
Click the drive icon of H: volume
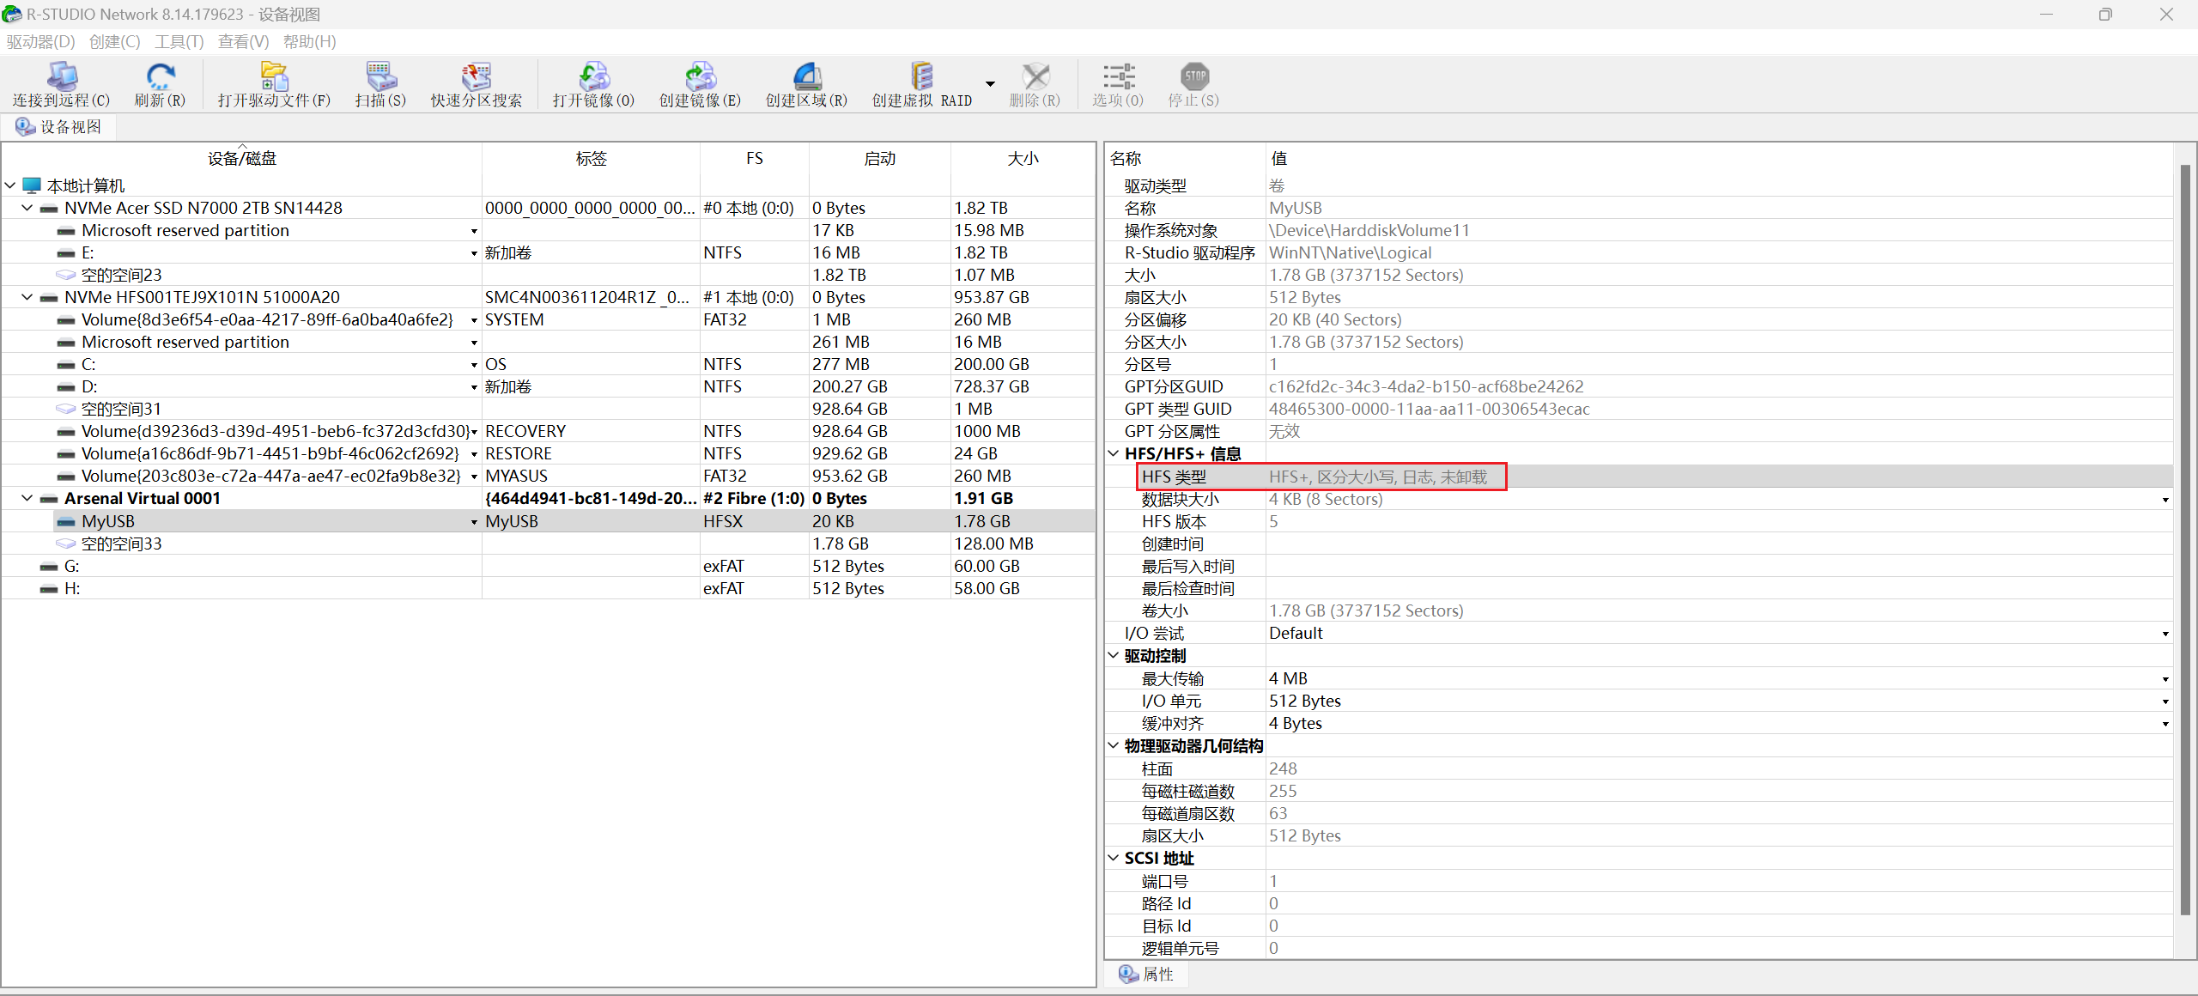pyautogui.click(x=49, y=588)
